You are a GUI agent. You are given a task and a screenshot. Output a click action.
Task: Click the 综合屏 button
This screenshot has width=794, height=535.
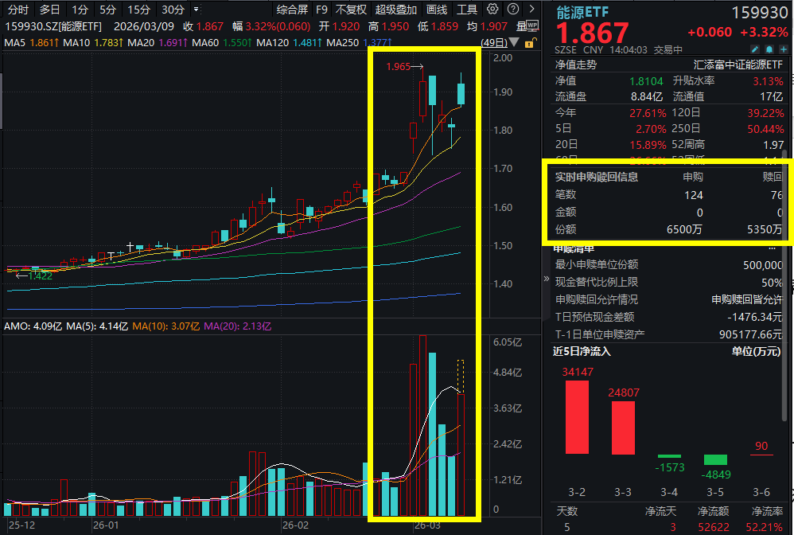point(290,10)
